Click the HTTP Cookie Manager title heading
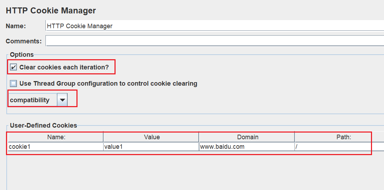 (x=51, y=11)
